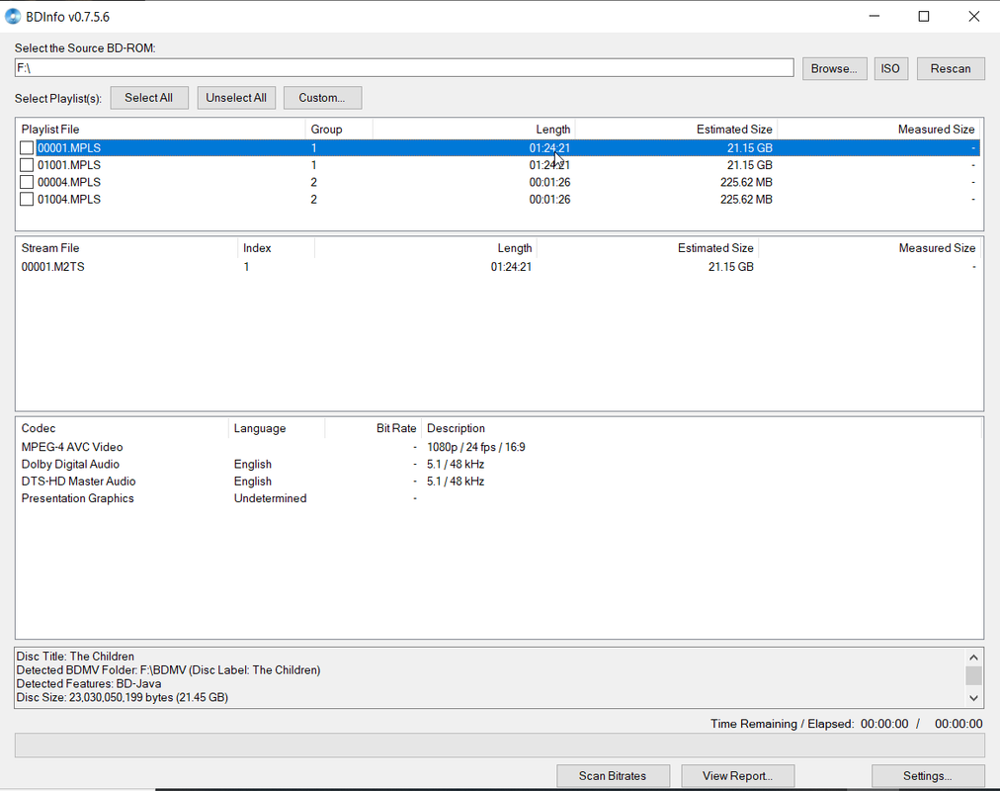
Task: Click Unselect All playlists button
Action: point(236,98)
